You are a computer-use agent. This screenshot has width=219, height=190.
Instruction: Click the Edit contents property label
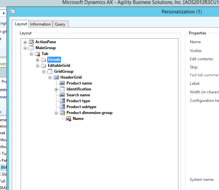(x=201, y=59)
